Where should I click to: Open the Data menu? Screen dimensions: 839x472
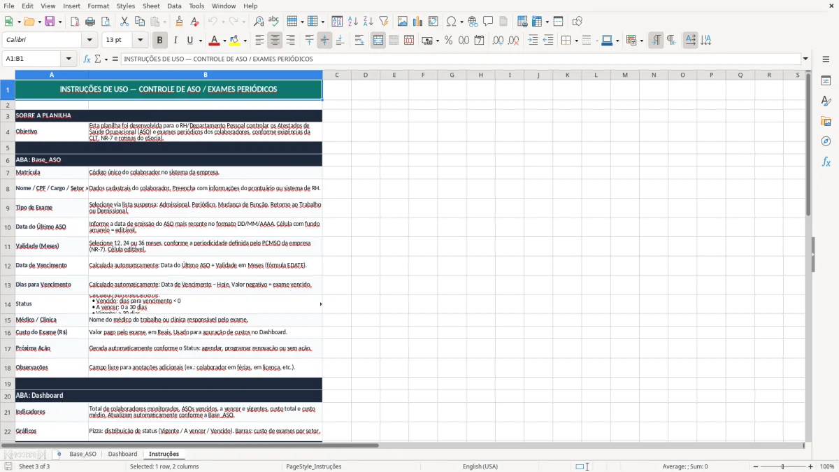(x=175, y=6)
